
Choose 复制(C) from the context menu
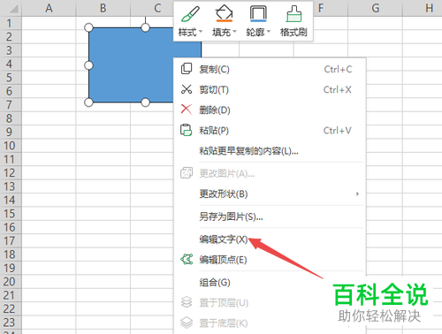click(270, 69)
